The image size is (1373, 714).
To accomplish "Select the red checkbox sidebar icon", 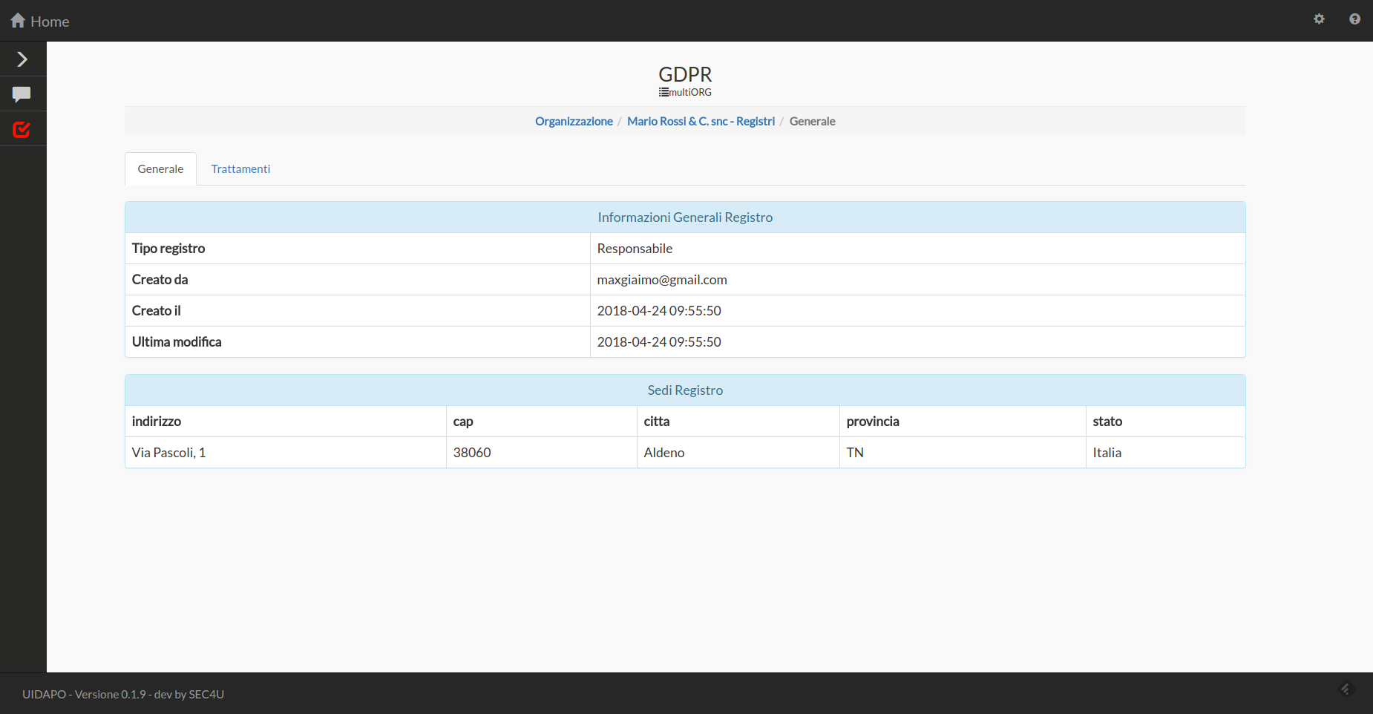I will [22, 129].
